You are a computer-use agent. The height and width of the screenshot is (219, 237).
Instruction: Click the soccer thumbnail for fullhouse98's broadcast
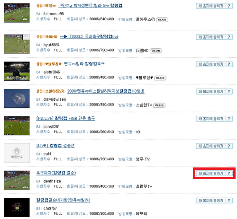pyautogui.click(x=17, y=13)
